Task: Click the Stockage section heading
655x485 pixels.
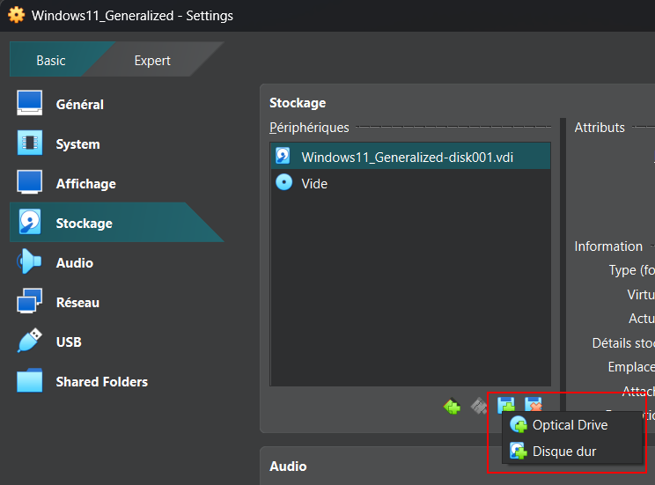Action: click(x=298, y=103)
